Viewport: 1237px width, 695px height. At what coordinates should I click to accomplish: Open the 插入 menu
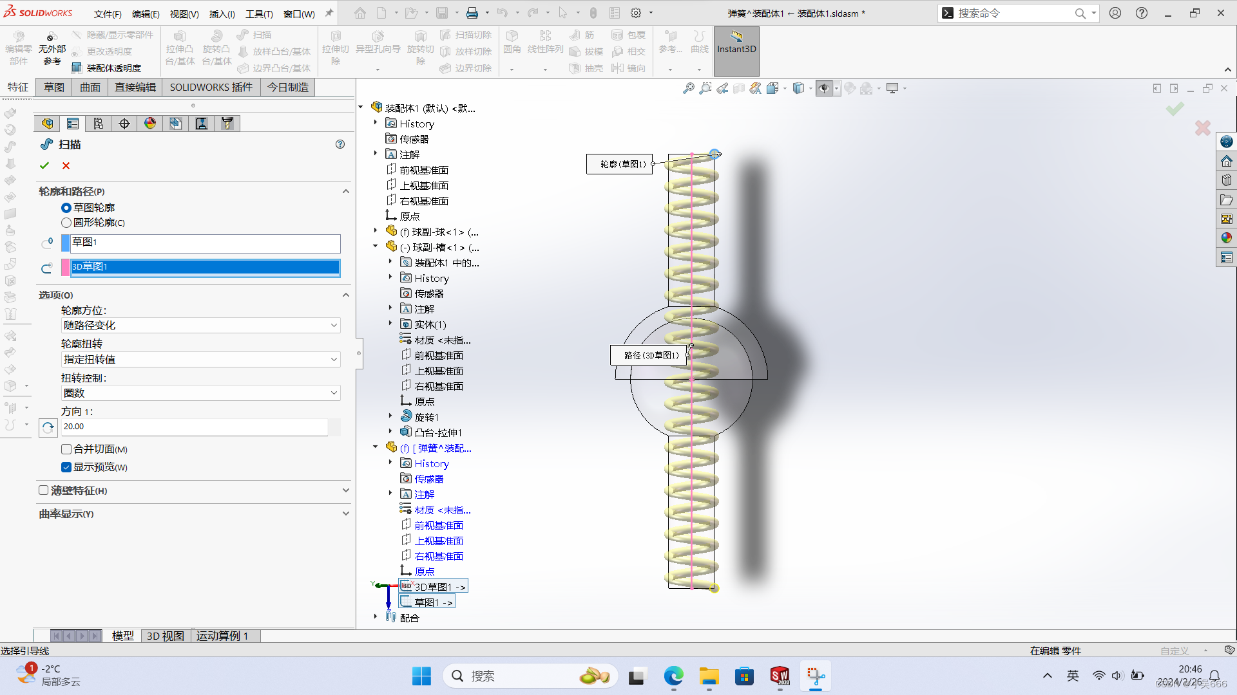click(x=222, y=14)
